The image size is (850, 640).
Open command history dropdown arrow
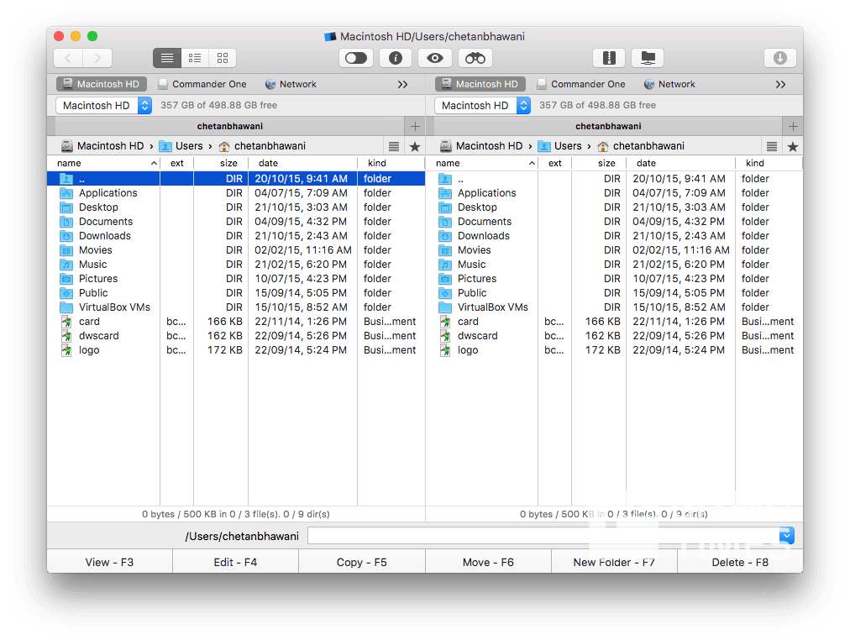(x=787, y=536)
